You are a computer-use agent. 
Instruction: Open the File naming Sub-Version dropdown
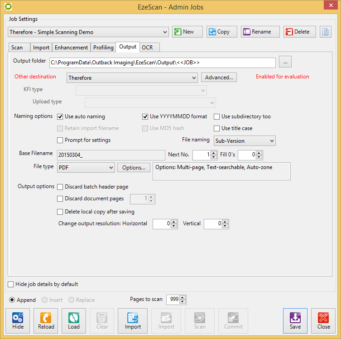245,141
